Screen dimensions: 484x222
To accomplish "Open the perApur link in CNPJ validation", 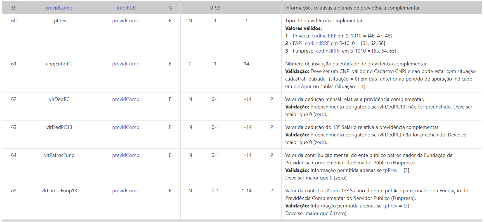I will click(x=303, y=86).
